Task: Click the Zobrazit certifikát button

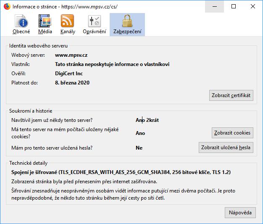Action: [x=231, y=95]
